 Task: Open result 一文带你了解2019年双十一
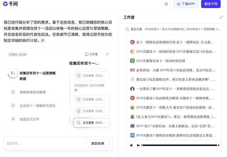click(175, 89)
